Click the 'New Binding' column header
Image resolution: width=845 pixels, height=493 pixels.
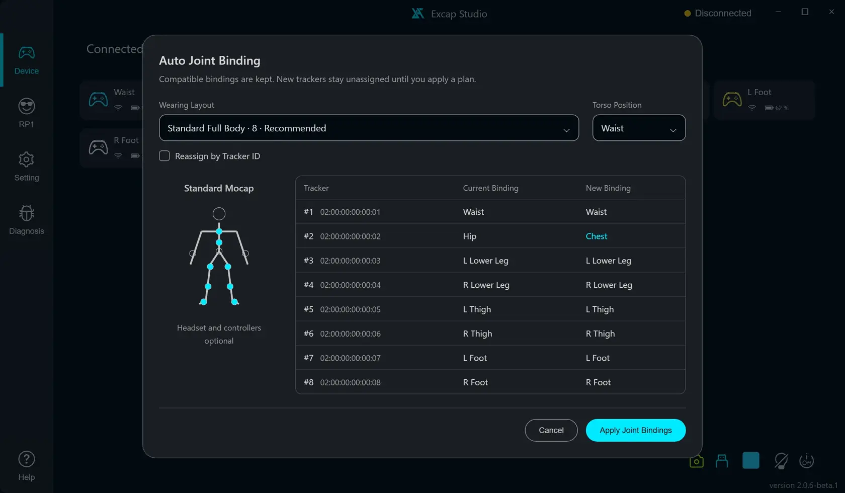pyautogui.click(x=608, y=188)
